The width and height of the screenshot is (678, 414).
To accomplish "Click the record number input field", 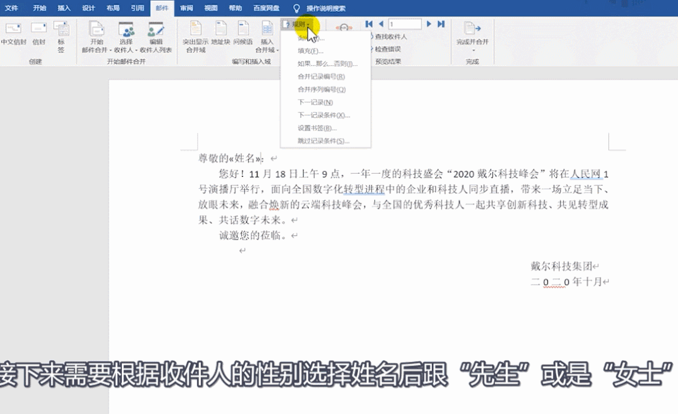I will pos(405,24).
